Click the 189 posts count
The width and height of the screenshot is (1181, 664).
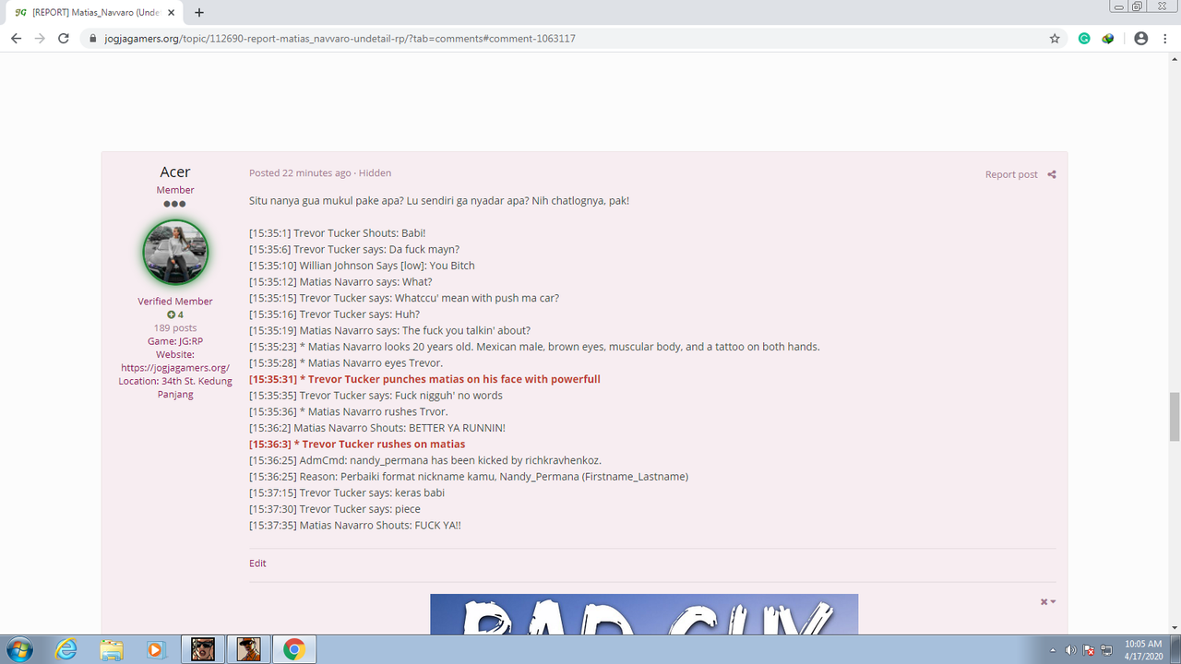pyautogui.click(x=175, y=327)
